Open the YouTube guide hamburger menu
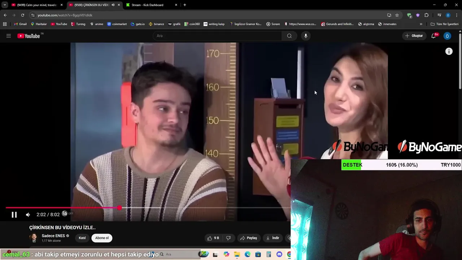This screenshot has height=260, width=462. [9, 36]
